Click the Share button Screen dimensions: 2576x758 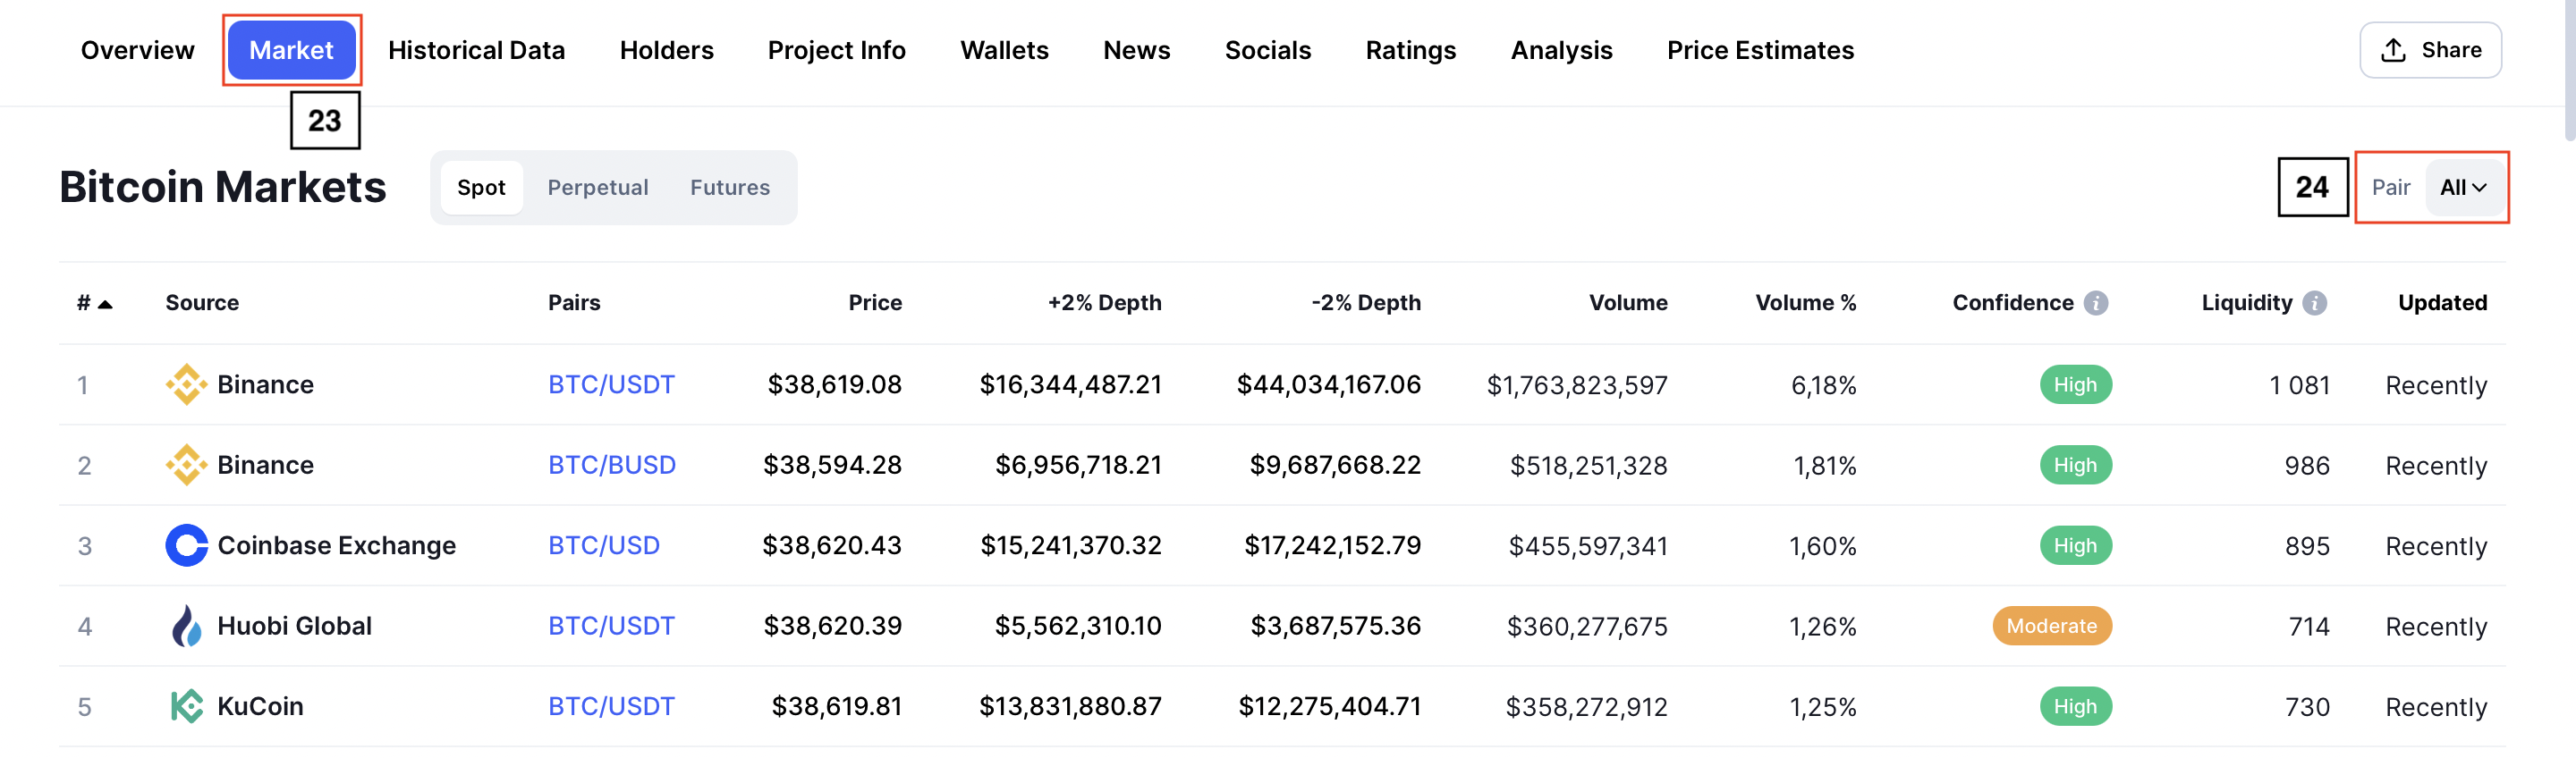click(x=2430, y=50)
